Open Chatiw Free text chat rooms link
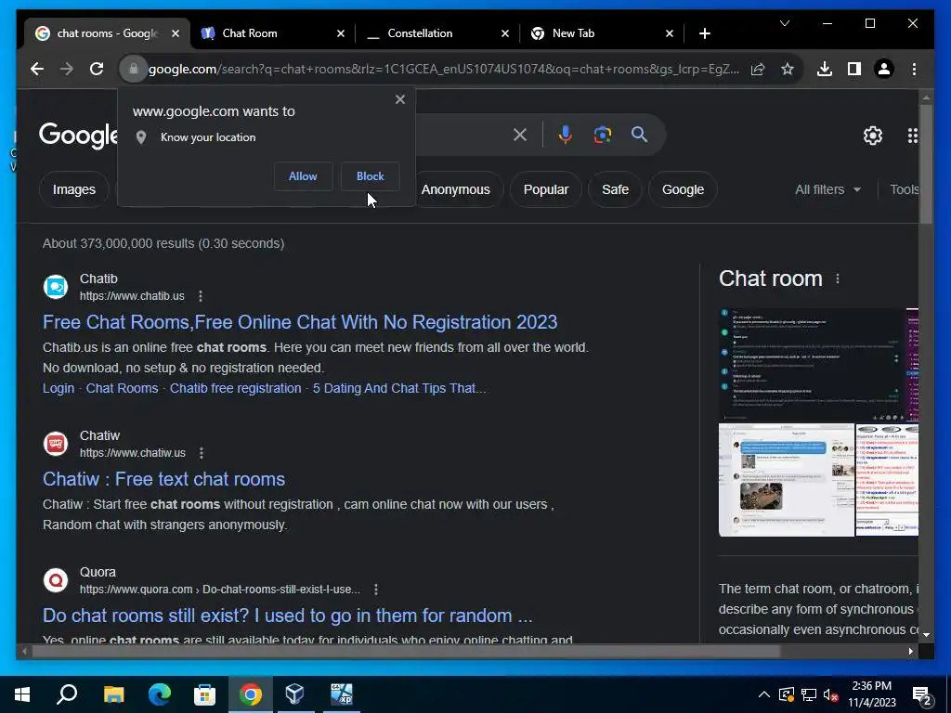Image resolution: width=951 pixels, height=713 pixels. (x=163, y=479)
